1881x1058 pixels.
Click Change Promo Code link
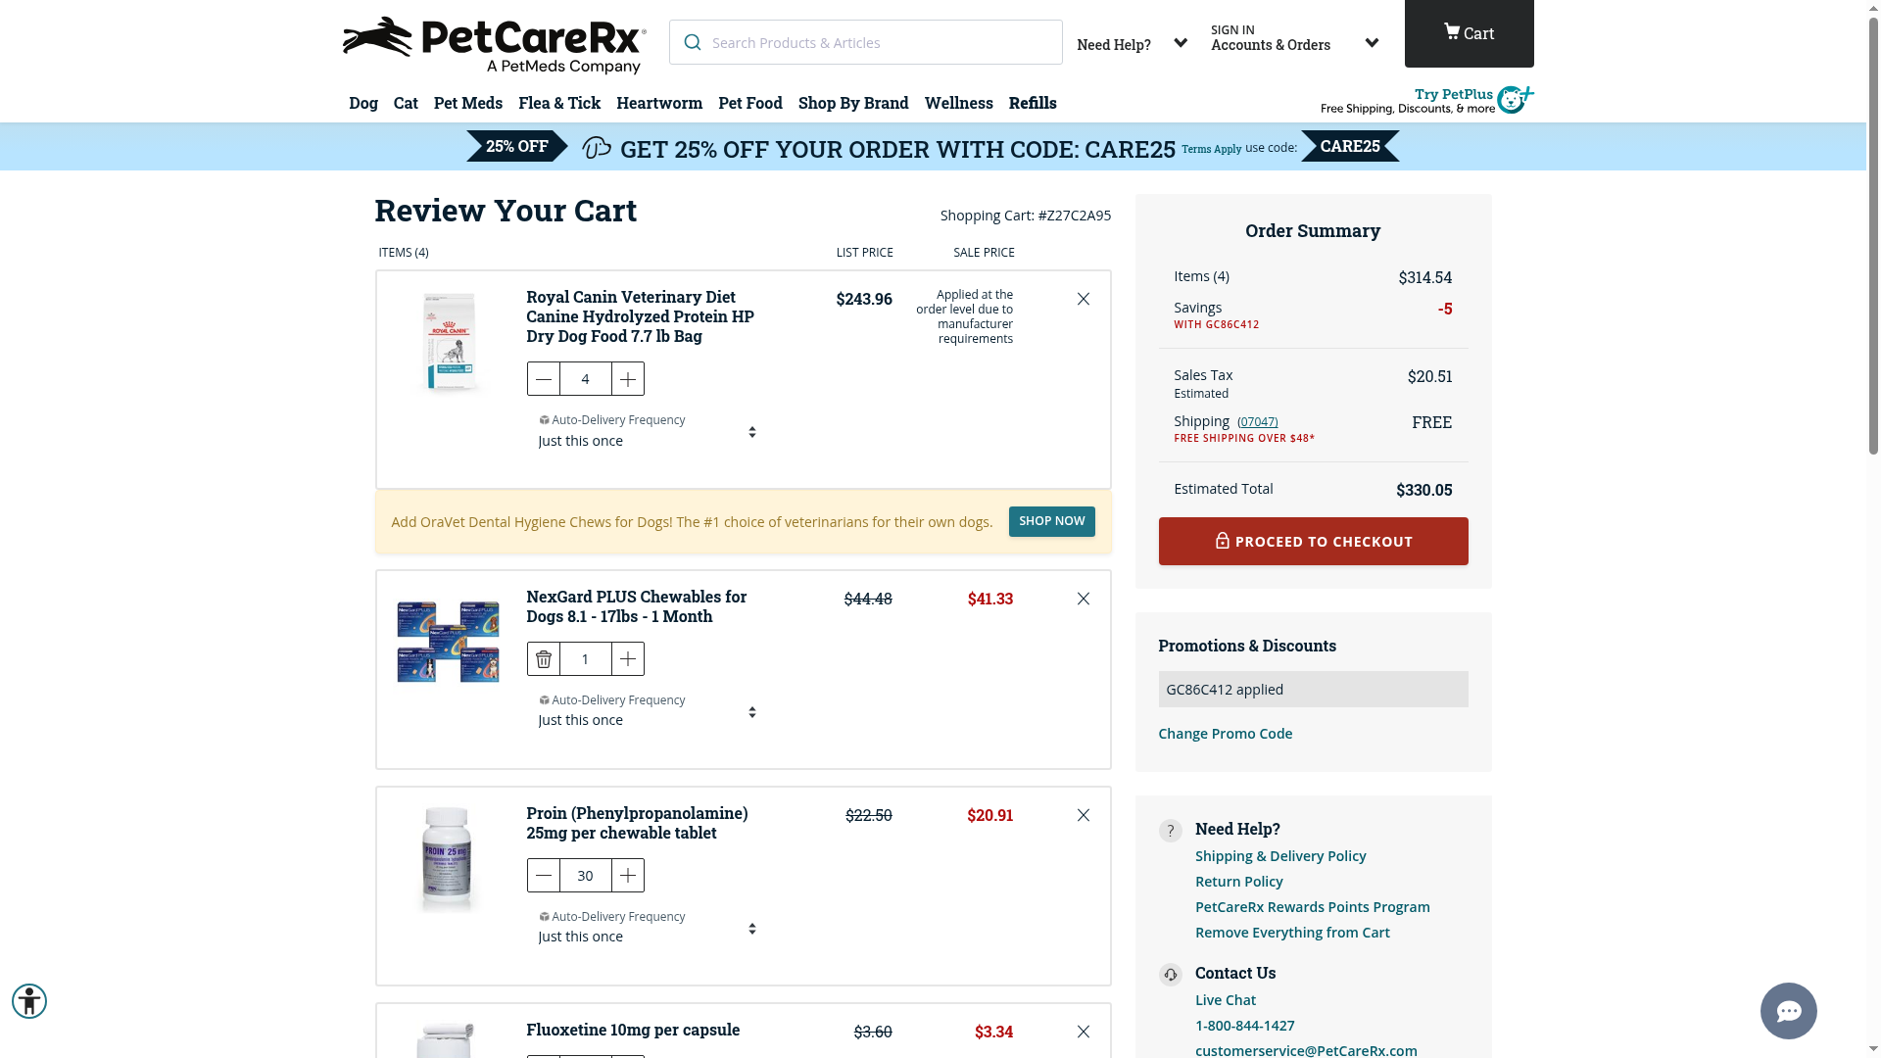[x=1225, y=734]
